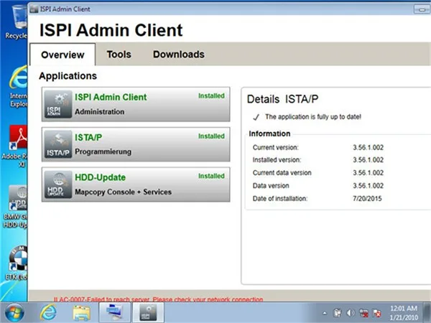Viewport: 431px width, 323px height.
Task: Click Installed status on ISTA/P row
Action: (211, 136)
